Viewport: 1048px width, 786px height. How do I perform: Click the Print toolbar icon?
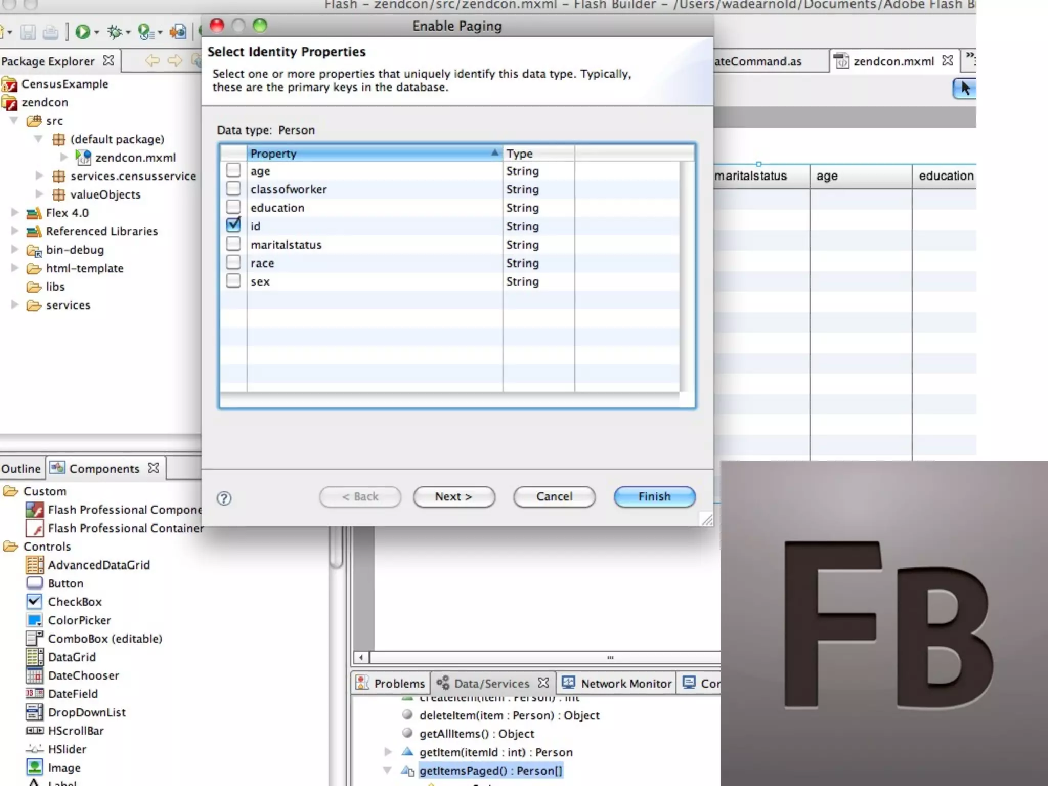50,32
